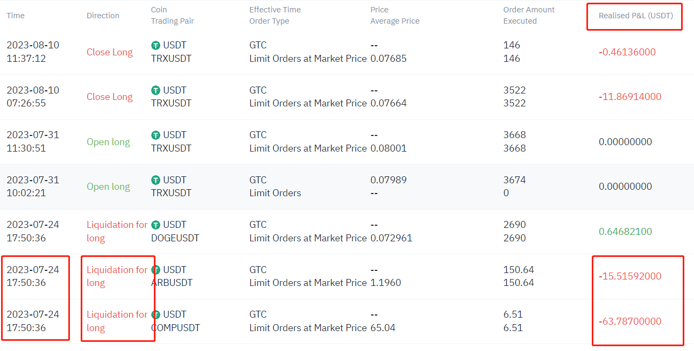Click the Order Amount column header
The height and width of the screenshot is (351, 694).
coord(529,10)
